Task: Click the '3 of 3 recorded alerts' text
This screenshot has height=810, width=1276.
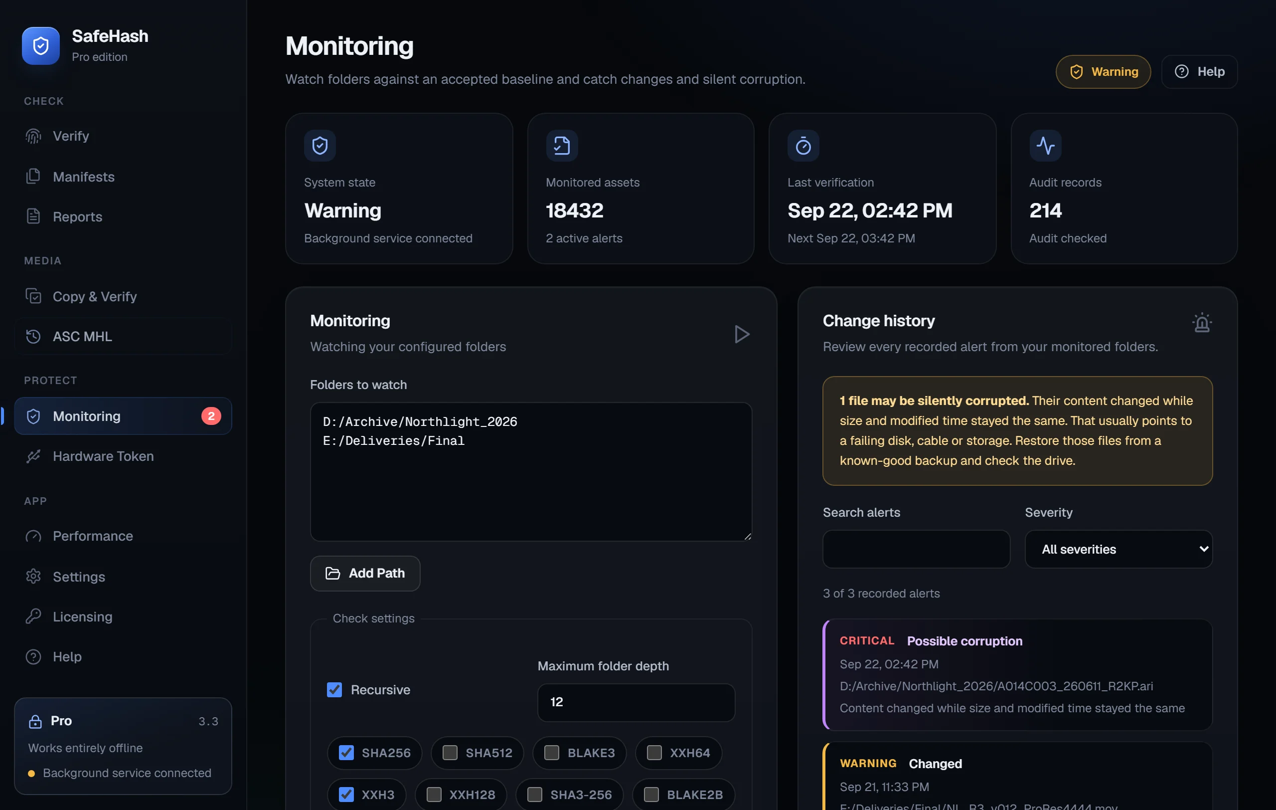Action: point(881,593)
